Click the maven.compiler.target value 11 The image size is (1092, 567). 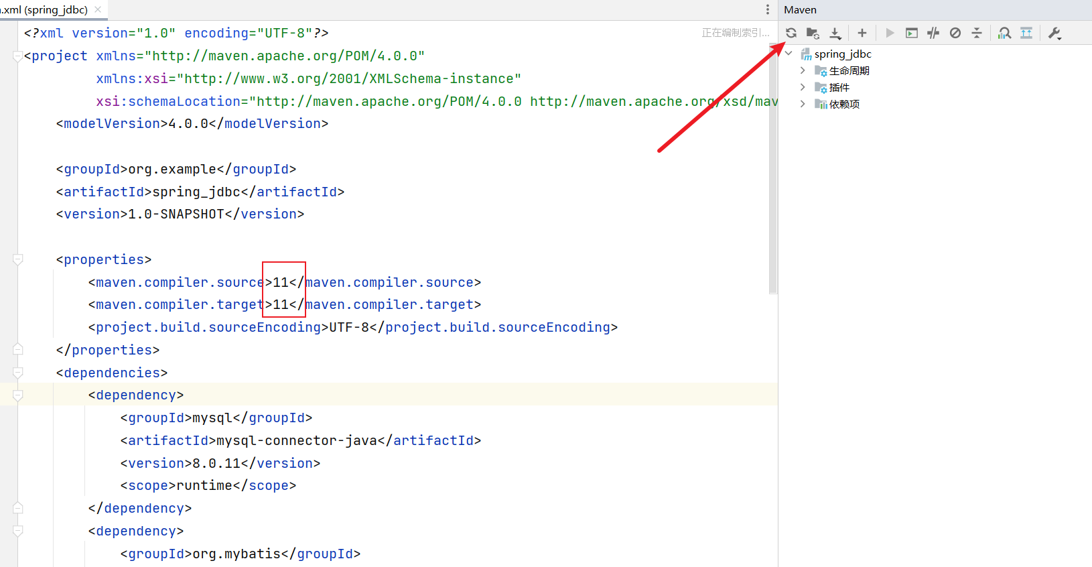point(281,305)
